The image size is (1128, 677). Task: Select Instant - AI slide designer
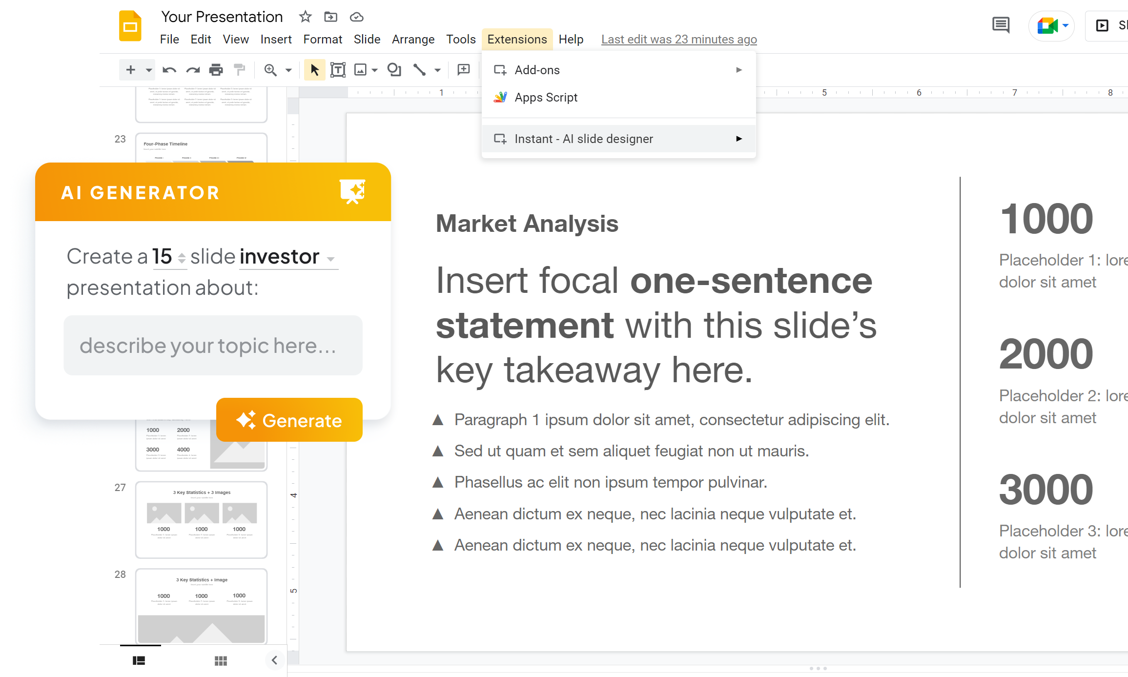(x=584, y=139)
